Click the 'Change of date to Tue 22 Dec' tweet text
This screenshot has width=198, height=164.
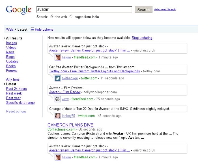pos(109,109)
